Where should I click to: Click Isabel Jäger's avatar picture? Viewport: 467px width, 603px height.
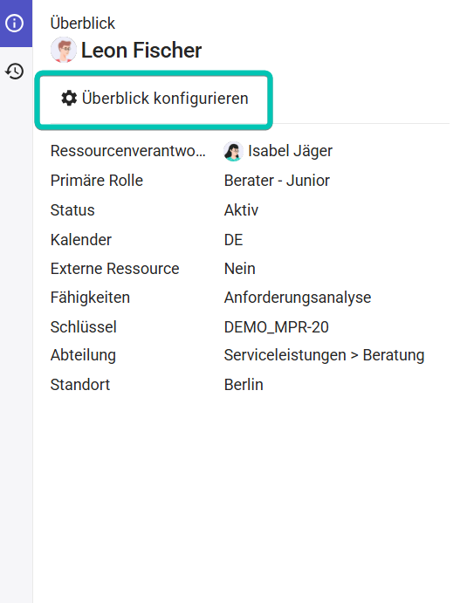click(x=233, y=151)
